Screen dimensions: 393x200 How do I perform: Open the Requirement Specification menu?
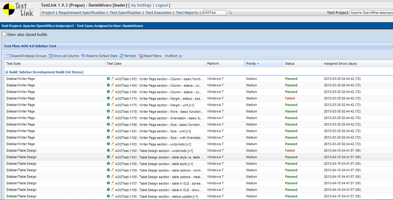click(x=82, y=13)
